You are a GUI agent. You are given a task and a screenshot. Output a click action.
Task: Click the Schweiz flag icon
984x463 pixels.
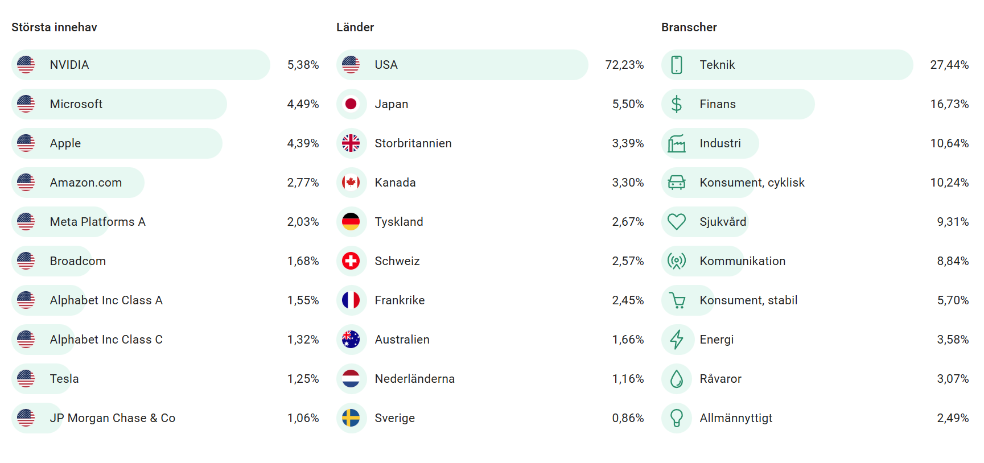351,261
